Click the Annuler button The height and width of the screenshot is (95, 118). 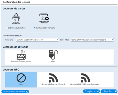(x=109, y=91)
